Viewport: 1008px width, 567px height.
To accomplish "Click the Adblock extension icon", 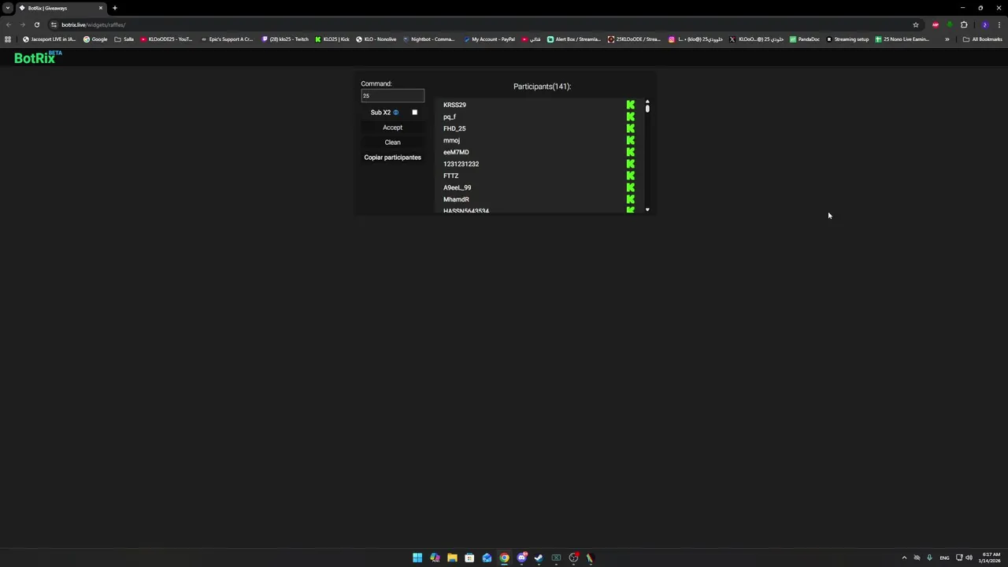I will [936, 24].
